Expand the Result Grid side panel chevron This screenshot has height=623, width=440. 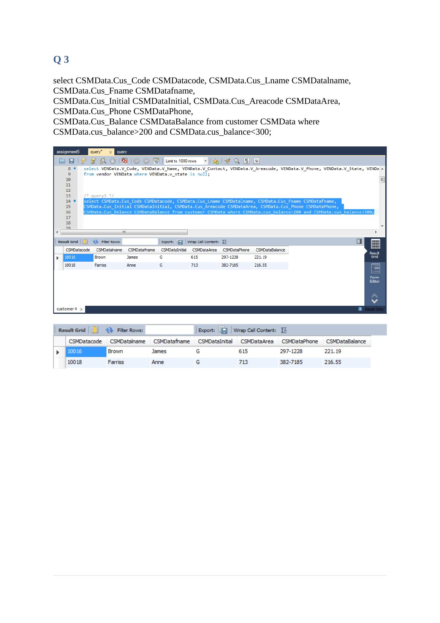pos(374,298)
